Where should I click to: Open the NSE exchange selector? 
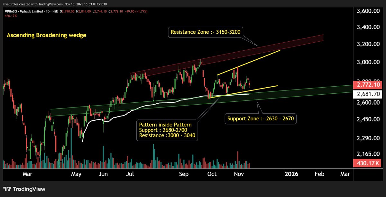55,11
